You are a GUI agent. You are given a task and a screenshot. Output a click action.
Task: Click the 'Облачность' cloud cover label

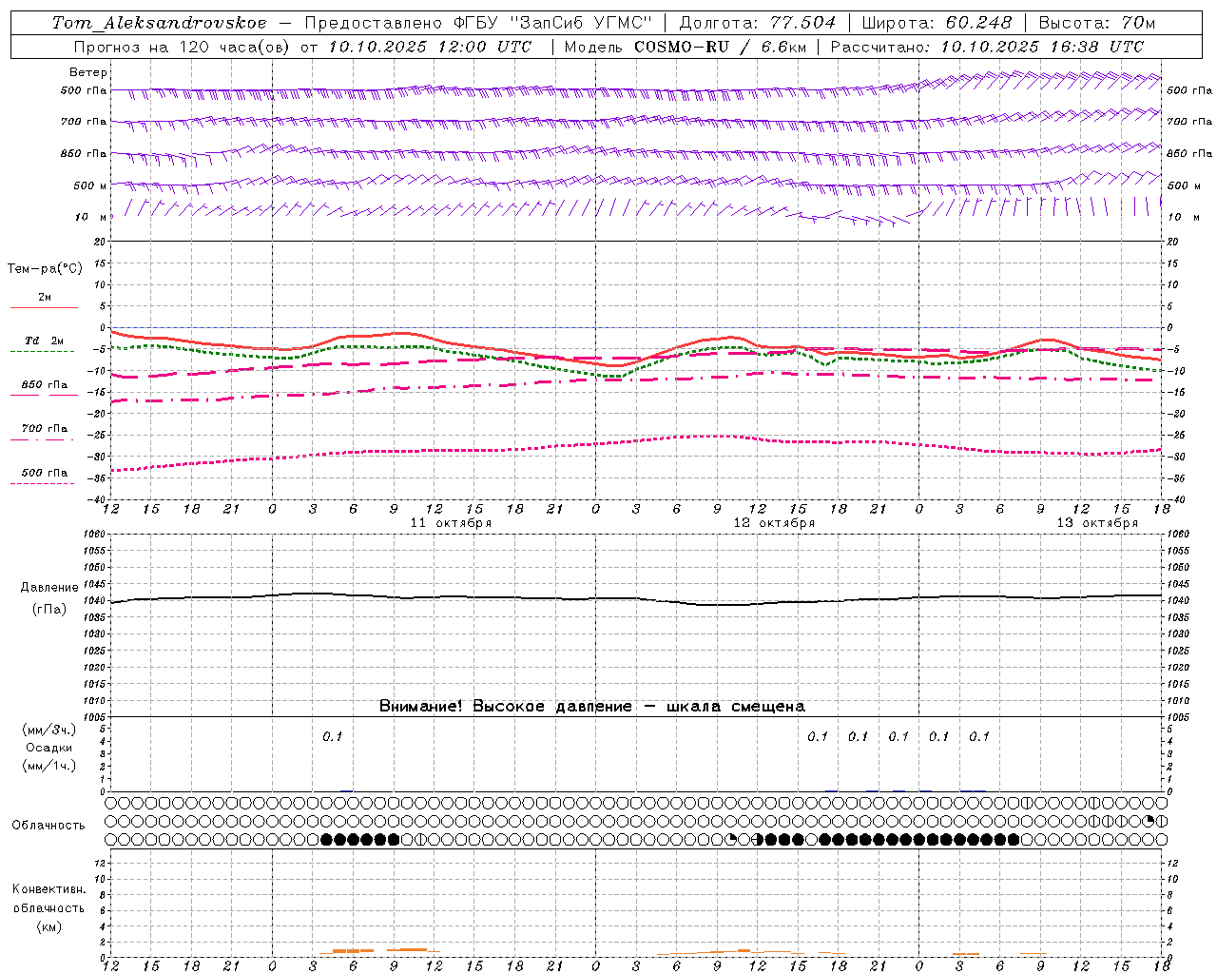pos(48,826)
